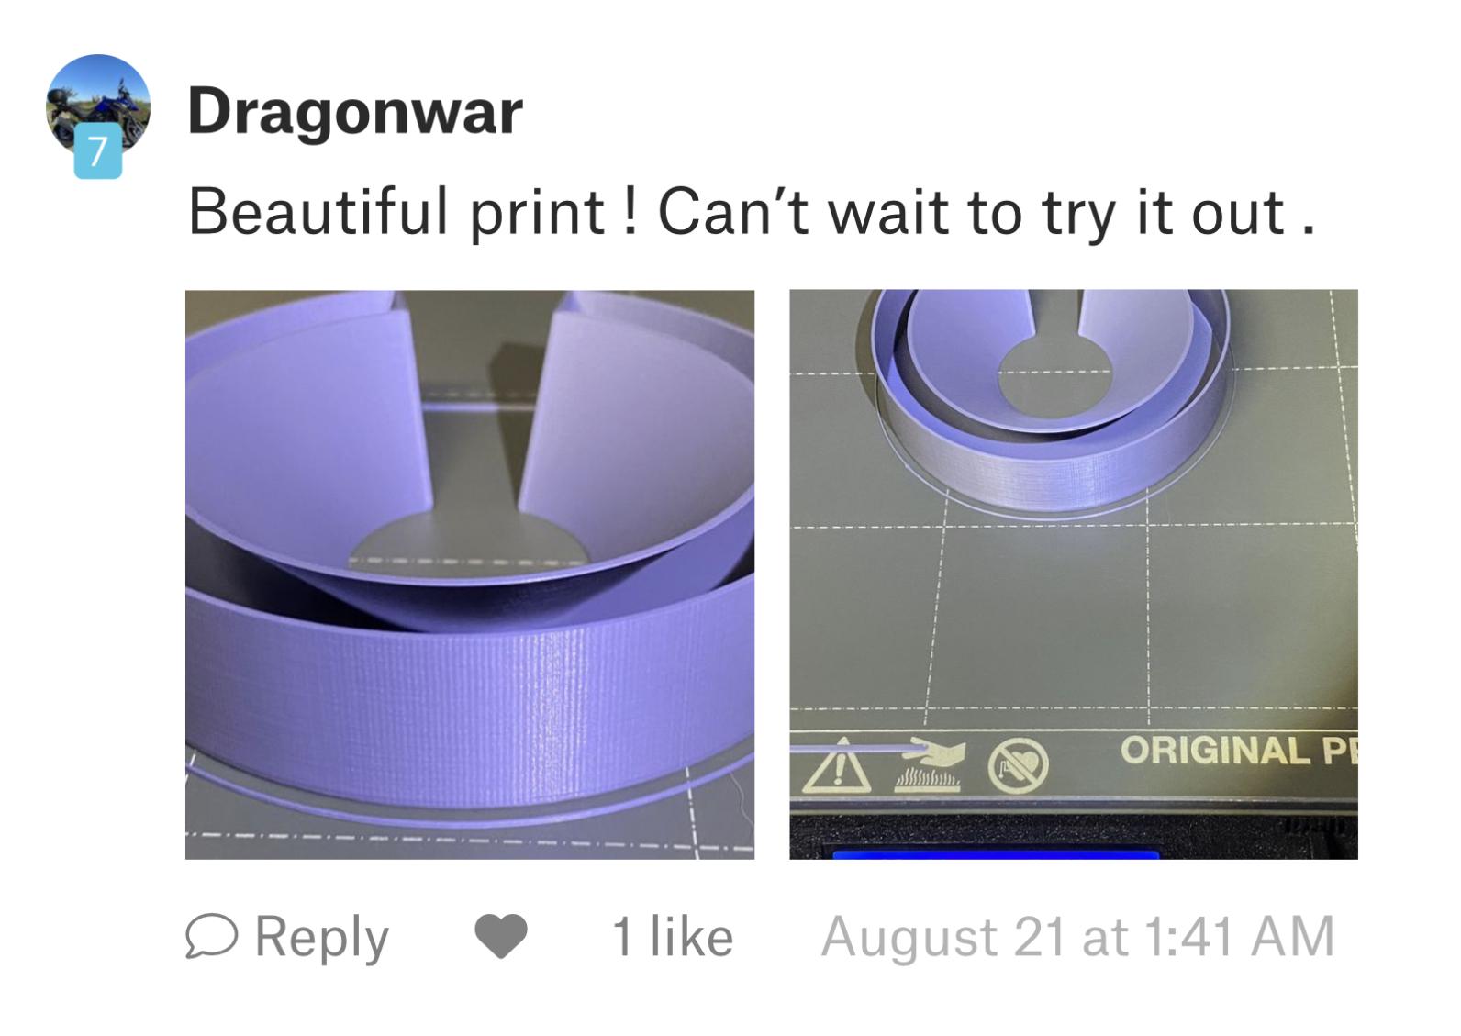Open Dragonwar's profile avatar picture

98,106
